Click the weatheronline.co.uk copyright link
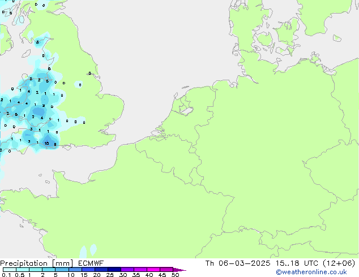The width and height of the screenshot is (359, 277). pyautogui.click(x=311, y=272)
